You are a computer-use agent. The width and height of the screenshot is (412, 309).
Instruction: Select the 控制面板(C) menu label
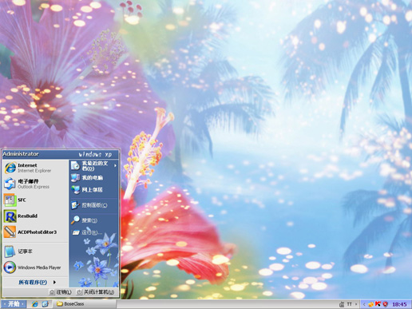[94, 205]
